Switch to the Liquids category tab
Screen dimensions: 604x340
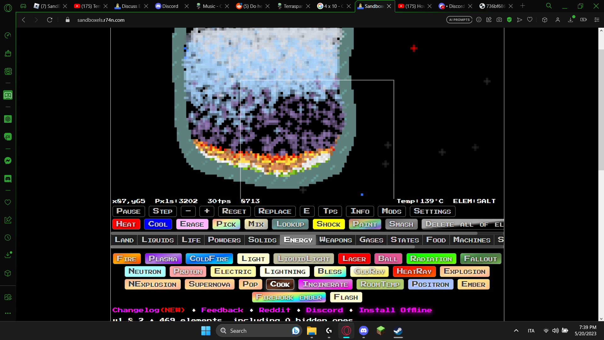(158, 240)
